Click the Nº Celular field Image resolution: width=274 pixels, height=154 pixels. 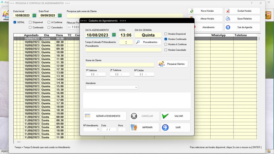coord(144,74)
